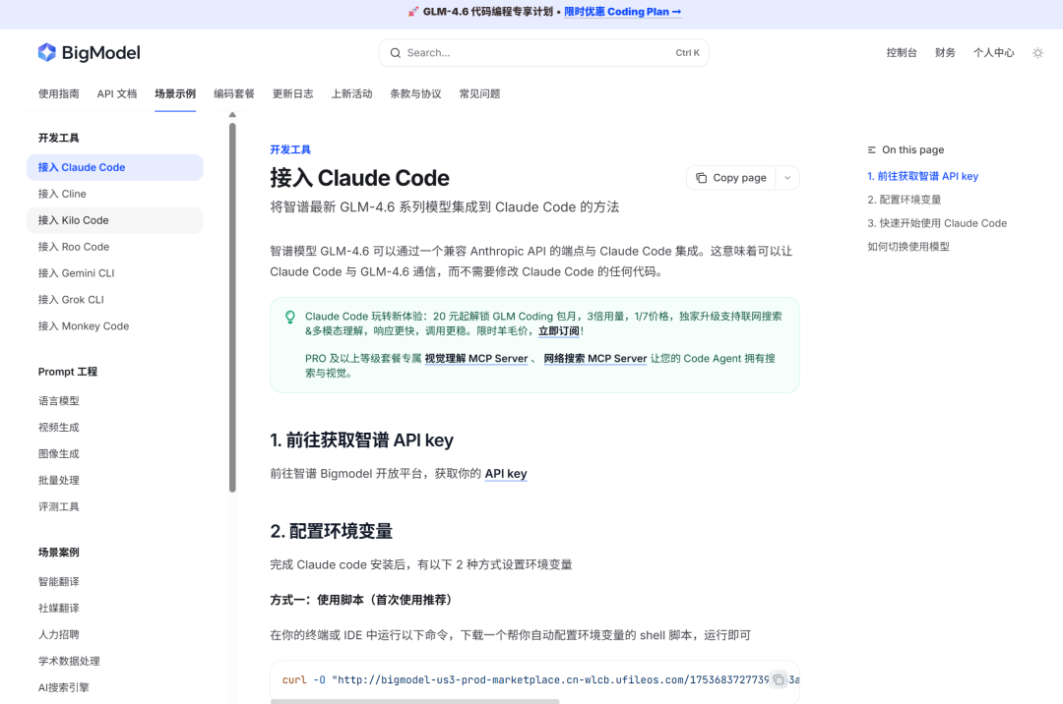Open 接入 Cline sidebar item
1063x704 pixels.
tap(114, 194)
